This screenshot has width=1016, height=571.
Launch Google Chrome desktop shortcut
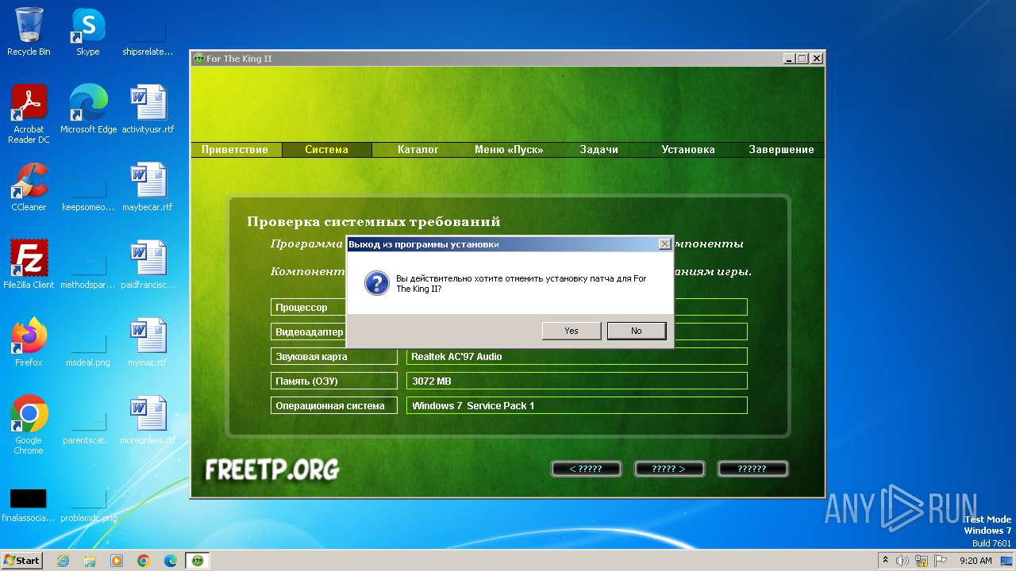coord(29,425)
